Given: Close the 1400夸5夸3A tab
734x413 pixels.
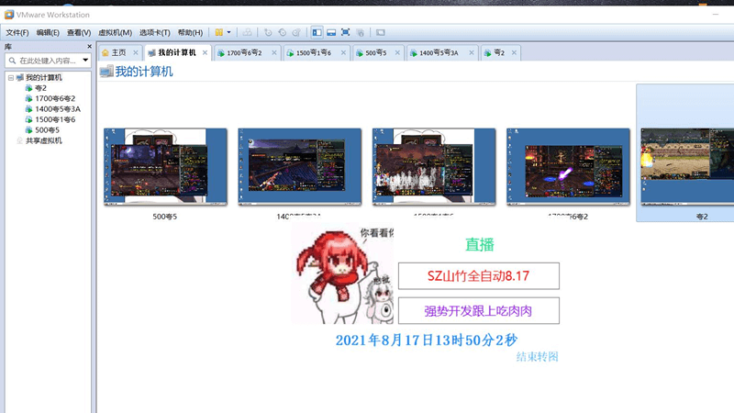Looking at the screenshot, I should [x=472, y=52].
